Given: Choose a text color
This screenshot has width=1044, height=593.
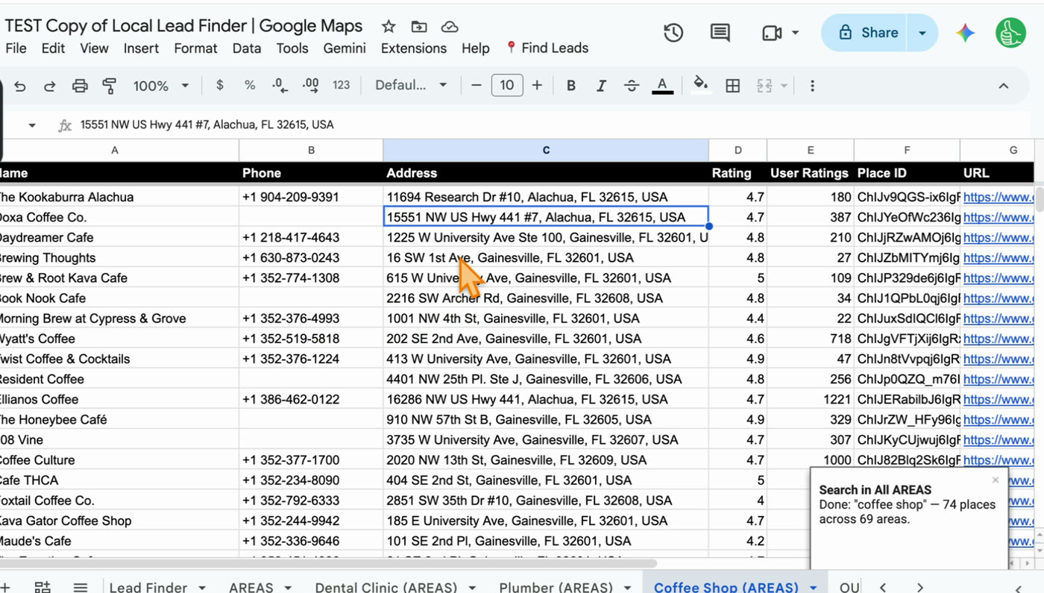Looking at the screenshot, I should coord(662,86).
